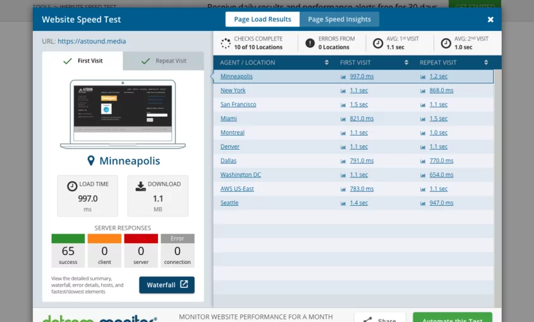Select the Repeat Visit tab
The width and height of the screenshot is (534, 322).
(164, 61)
